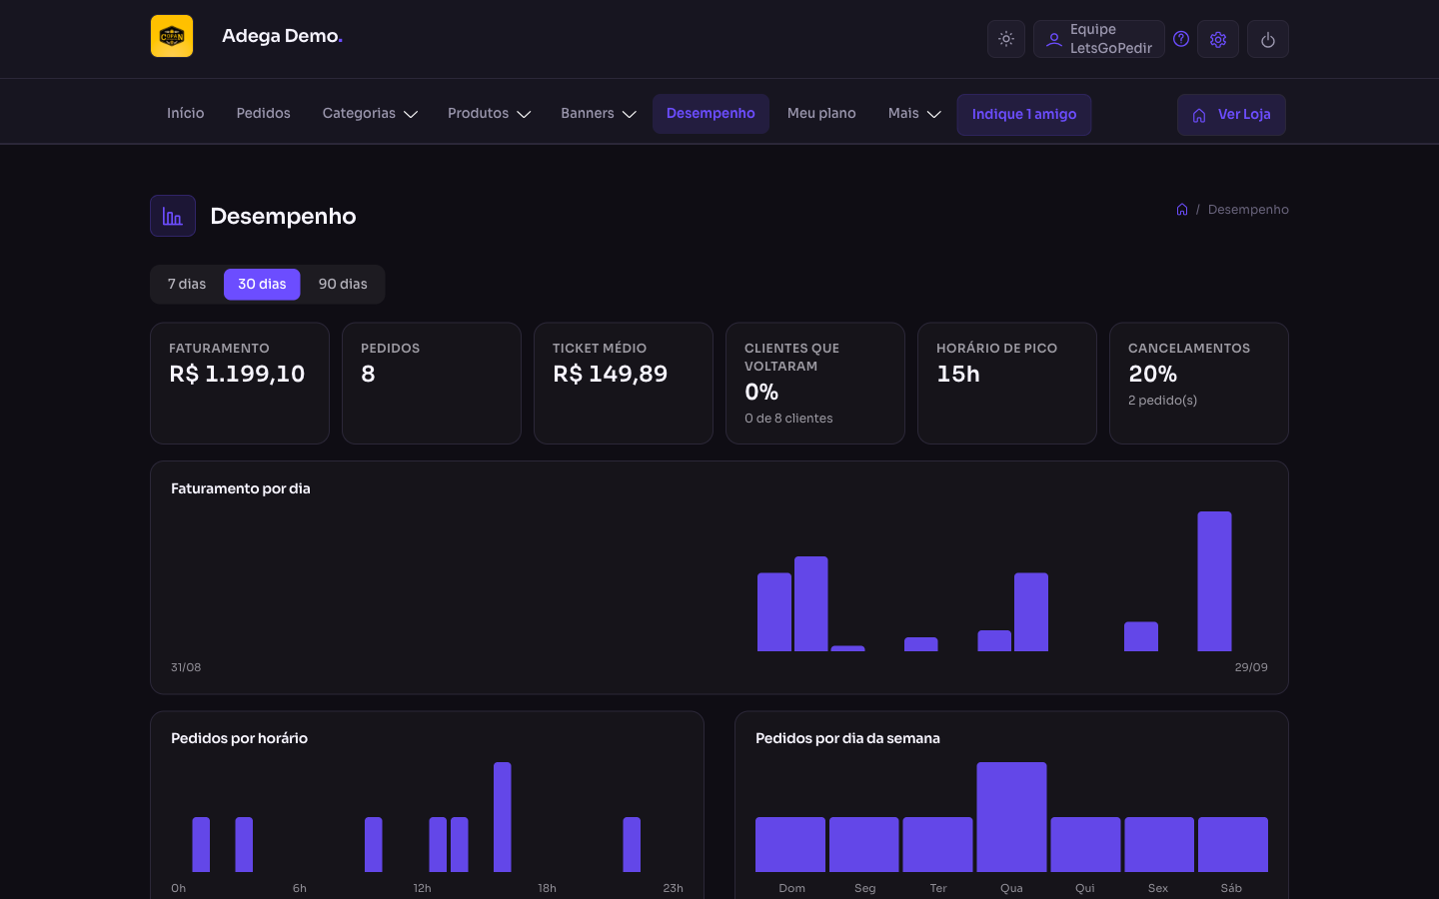Click the '0 de 8 clientes' text
Image resolution: width=1439 pixels, height=899 pixels.
click(x=788, y=419)
